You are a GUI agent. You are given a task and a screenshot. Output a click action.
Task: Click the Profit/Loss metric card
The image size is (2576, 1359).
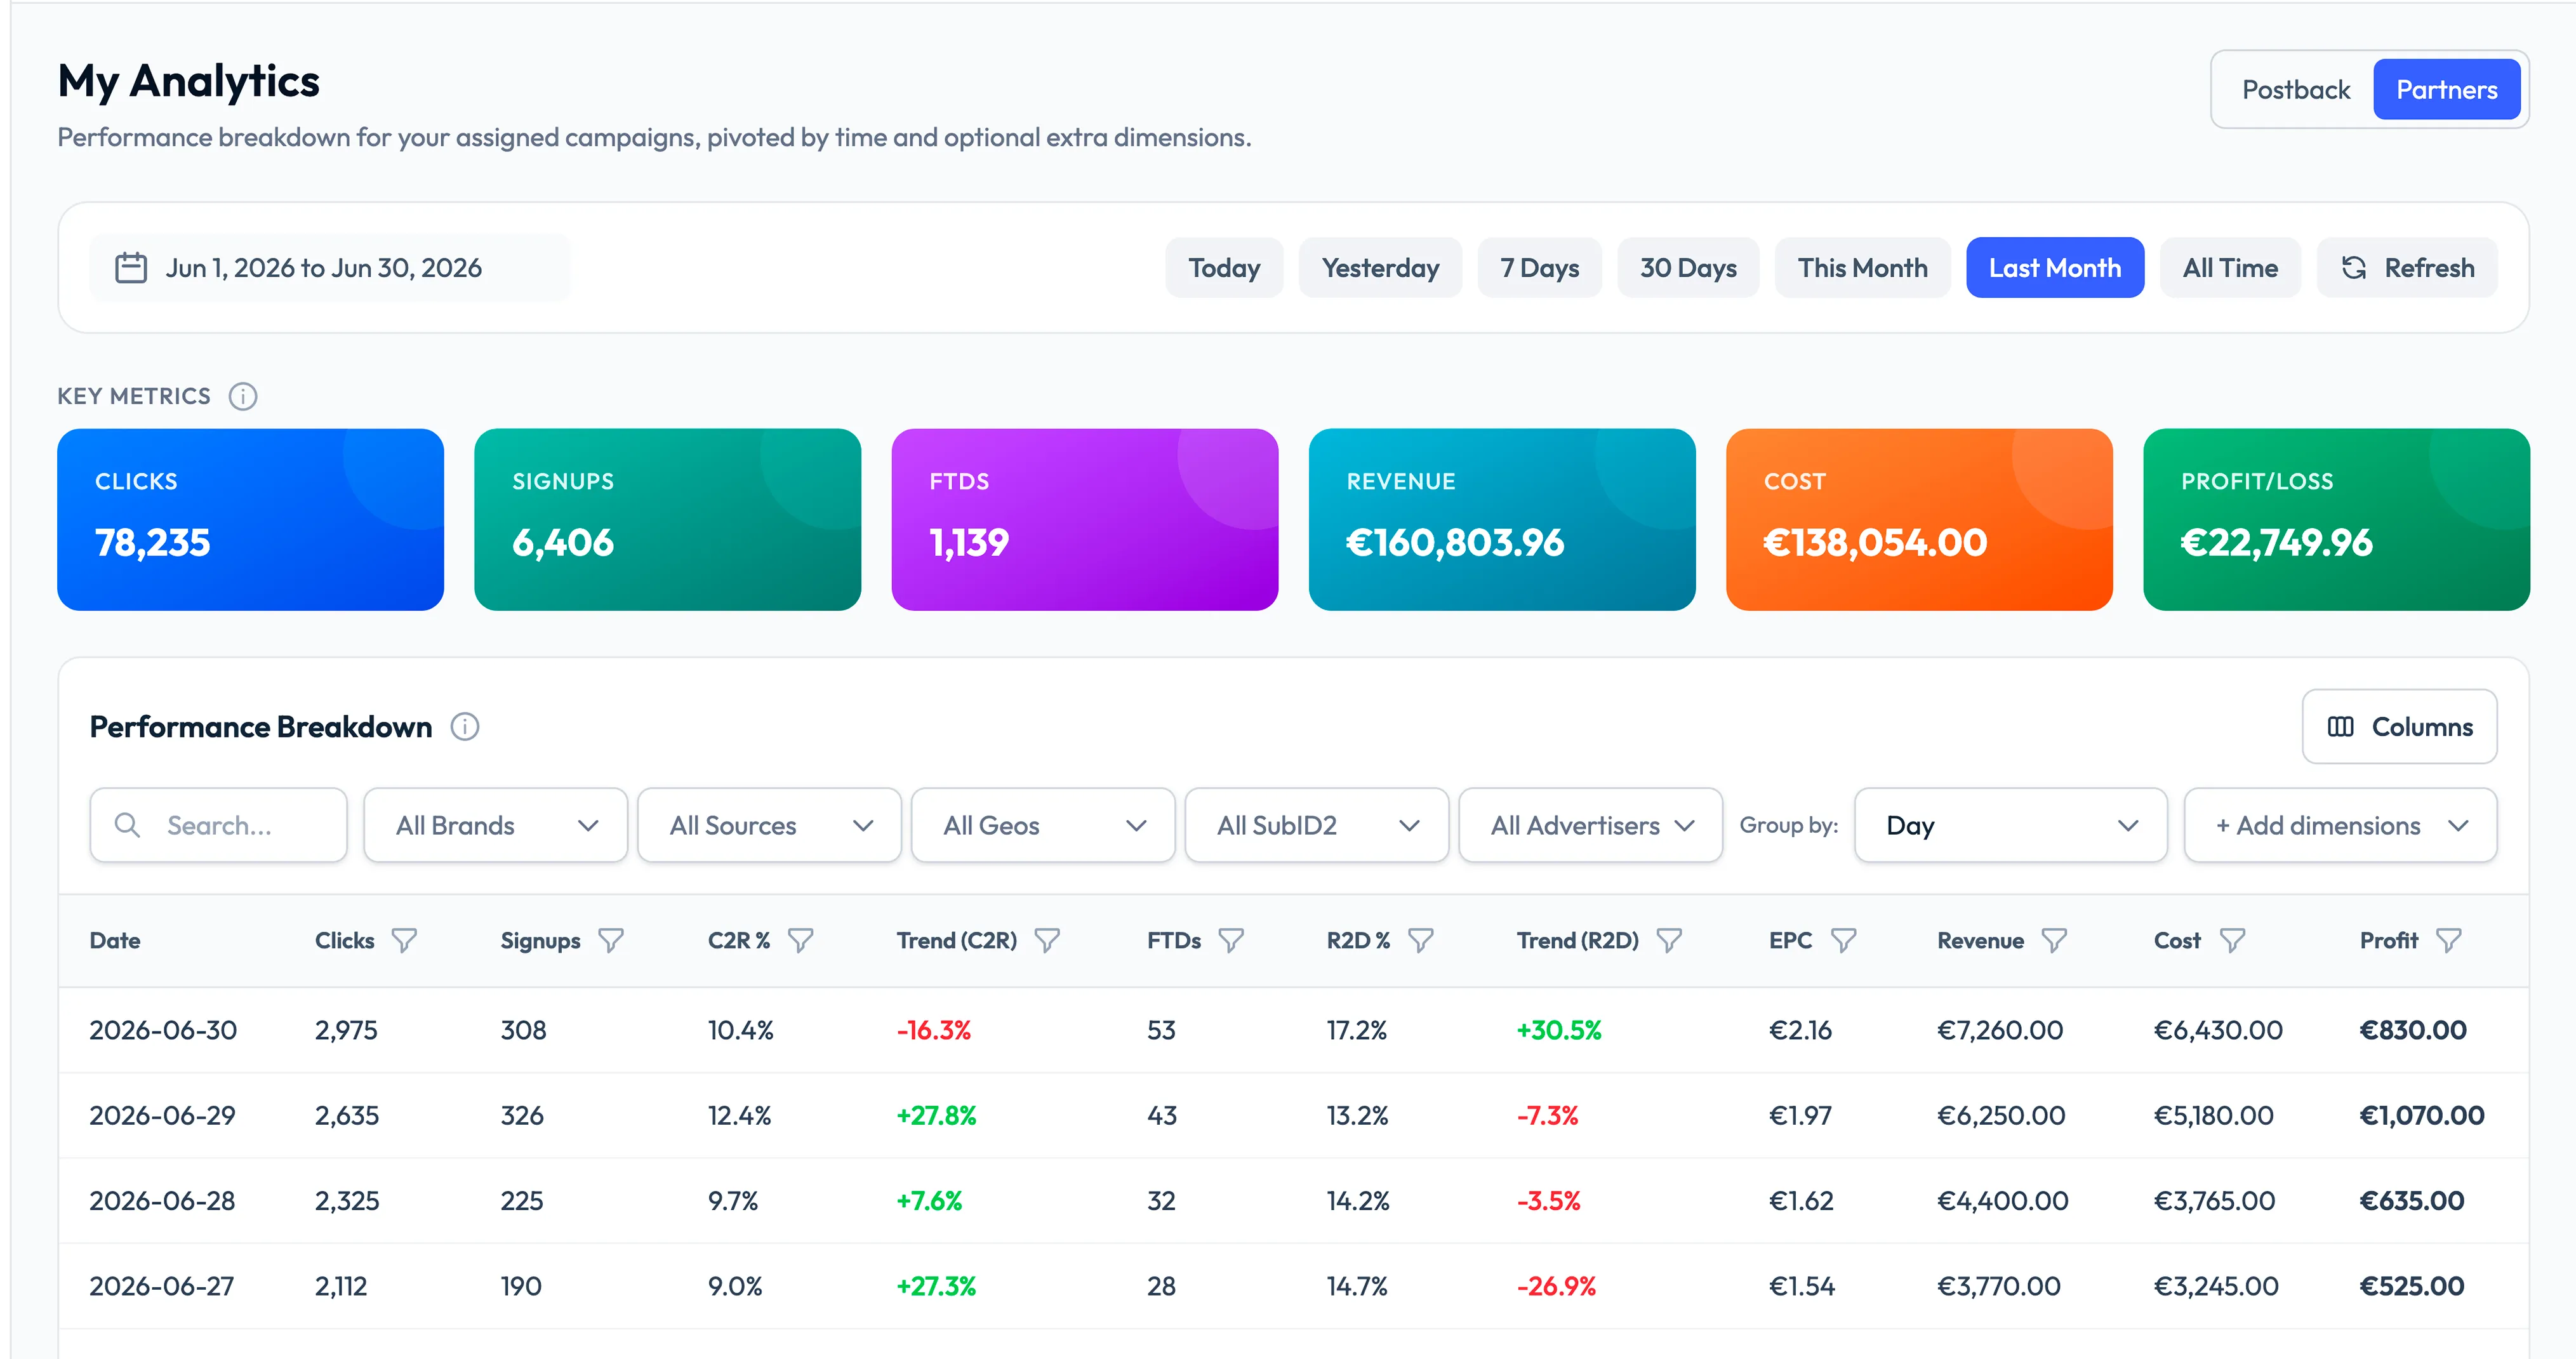2337,520
